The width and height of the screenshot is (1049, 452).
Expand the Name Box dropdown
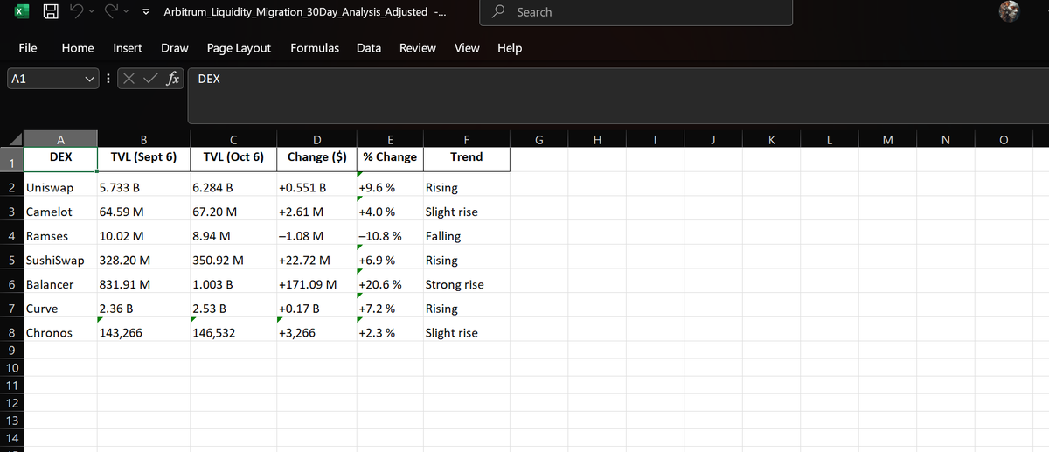[x=89, y=79]
